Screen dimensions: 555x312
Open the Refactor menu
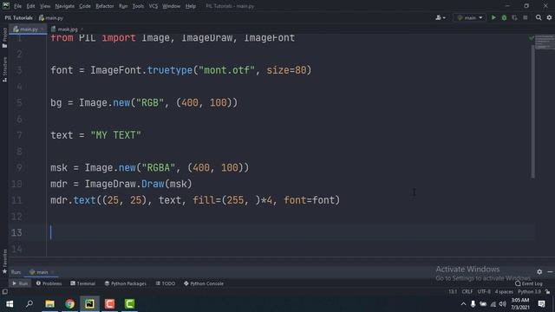[x=105, y=6]
